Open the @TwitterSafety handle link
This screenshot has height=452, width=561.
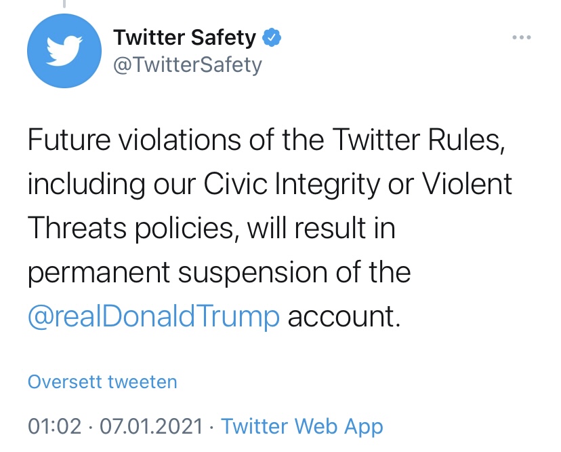click(x=187, y=65)
